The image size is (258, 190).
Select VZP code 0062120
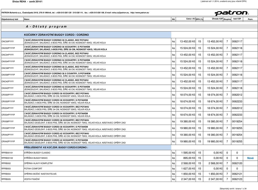[x=237, y=163]
